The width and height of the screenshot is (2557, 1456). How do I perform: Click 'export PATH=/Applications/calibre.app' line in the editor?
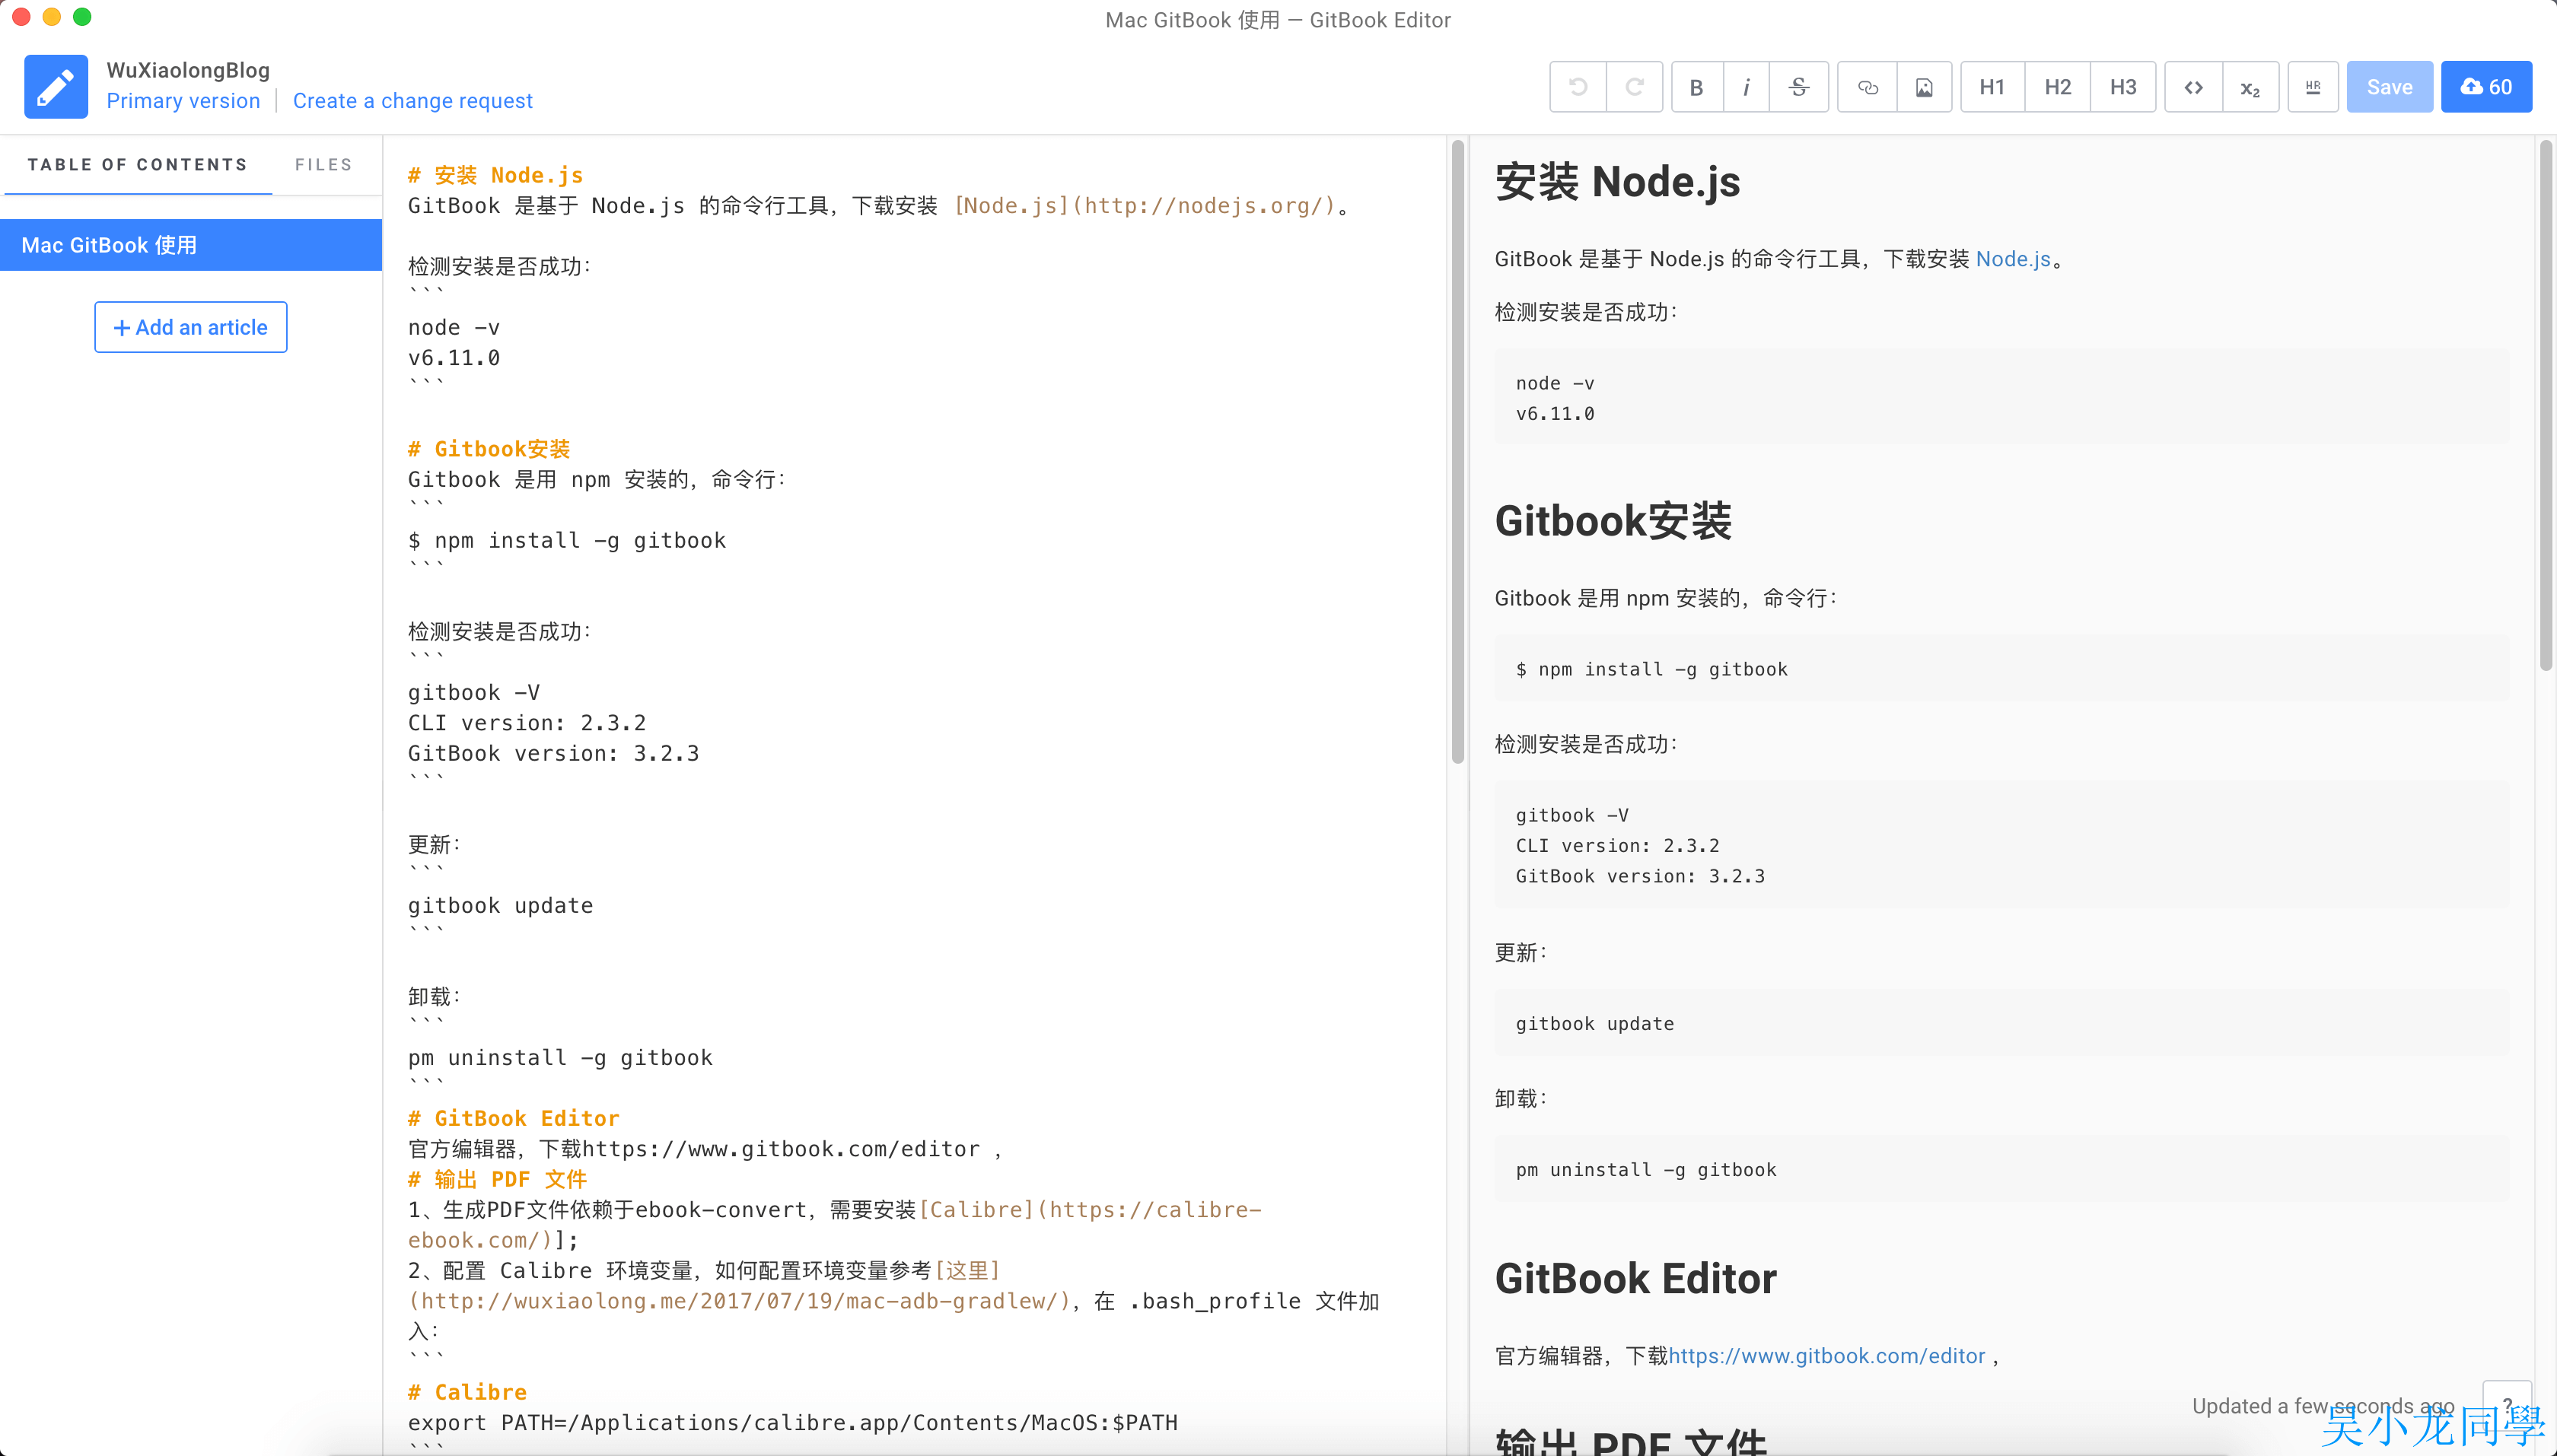point(792,1422)
